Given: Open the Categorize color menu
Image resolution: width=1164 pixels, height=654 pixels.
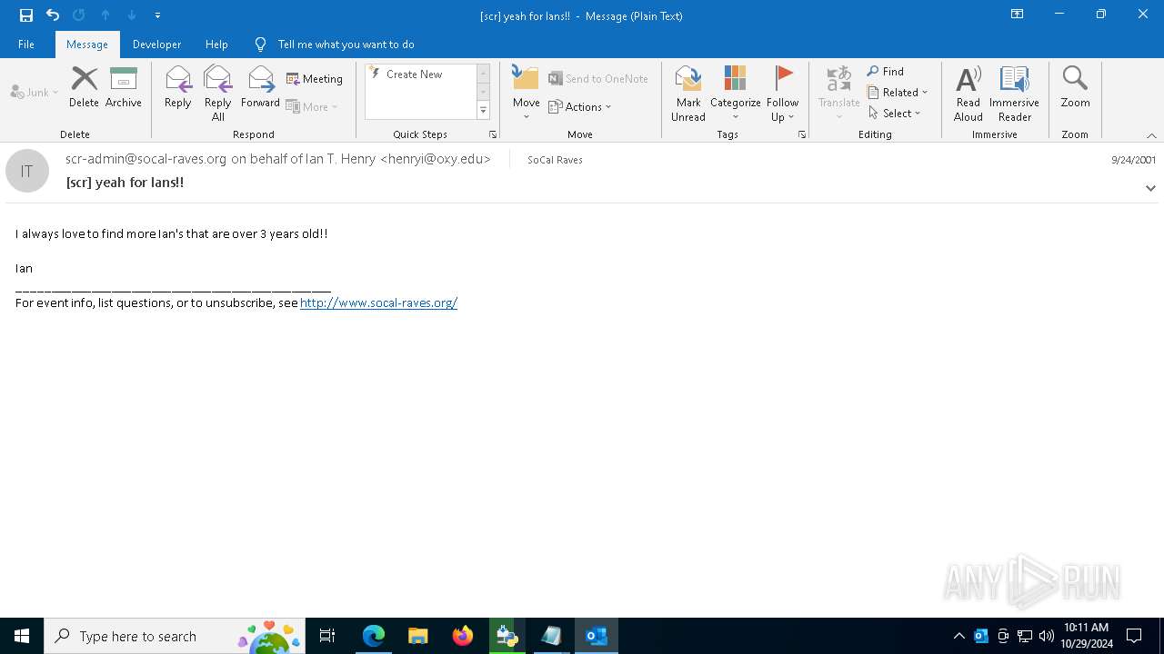Looking at the screenshot, I should pyautogui.click(x=736, y=94).
